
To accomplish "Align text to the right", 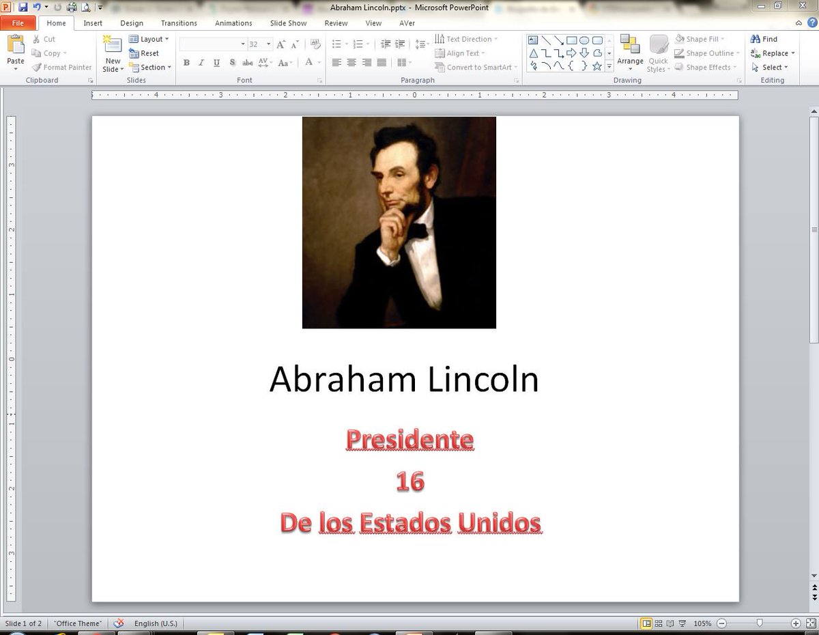I will tap(367, 63).
